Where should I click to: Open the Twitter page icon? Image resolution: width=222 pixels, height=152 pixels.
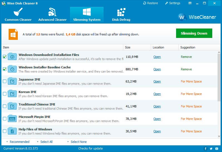[211, 148]
